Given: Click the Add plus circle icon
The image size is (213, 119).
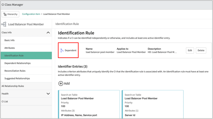Looking at the screenshot, I should click(61, 83).
